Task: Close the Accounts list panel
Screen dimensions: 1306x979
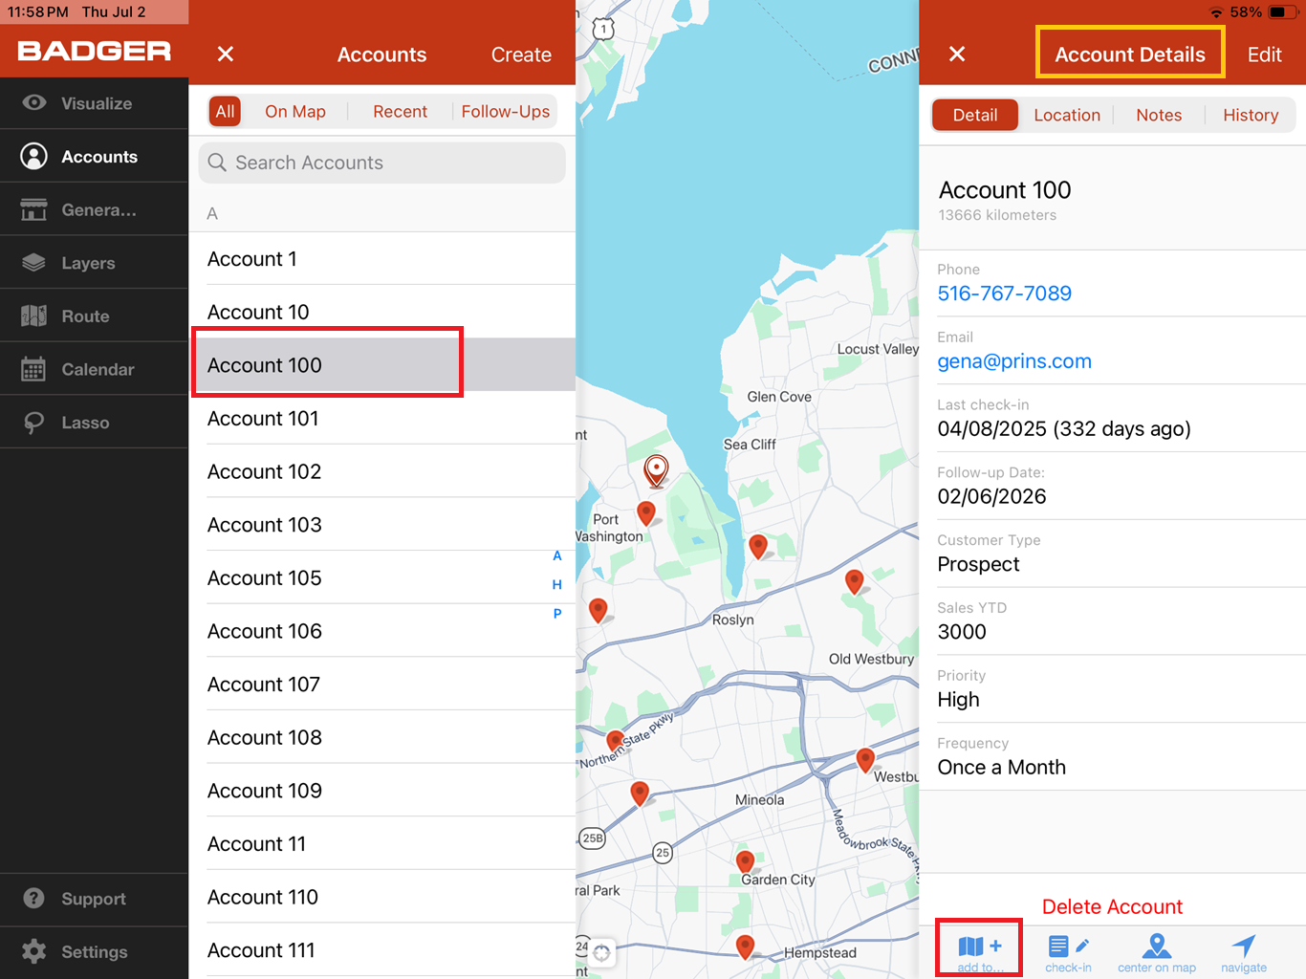Action: [x=226, y=54]
